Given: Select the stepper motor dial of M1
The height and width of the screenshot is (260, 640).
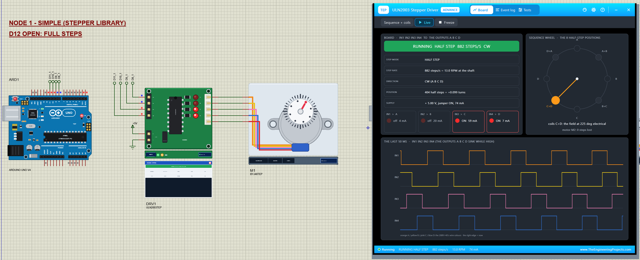Looking at the screenshot, I should coord(300,111).
